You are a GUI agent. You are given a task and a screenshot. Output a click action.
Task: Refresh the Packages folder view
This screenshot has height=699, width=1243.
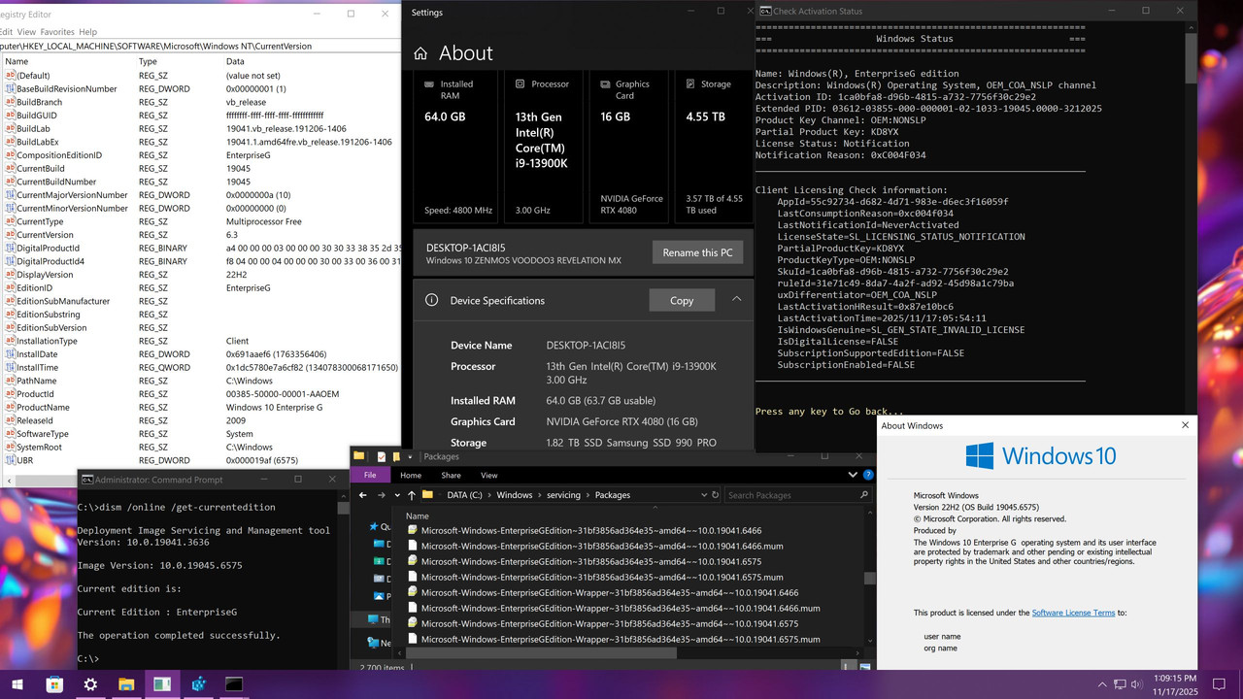pos(715,495)
